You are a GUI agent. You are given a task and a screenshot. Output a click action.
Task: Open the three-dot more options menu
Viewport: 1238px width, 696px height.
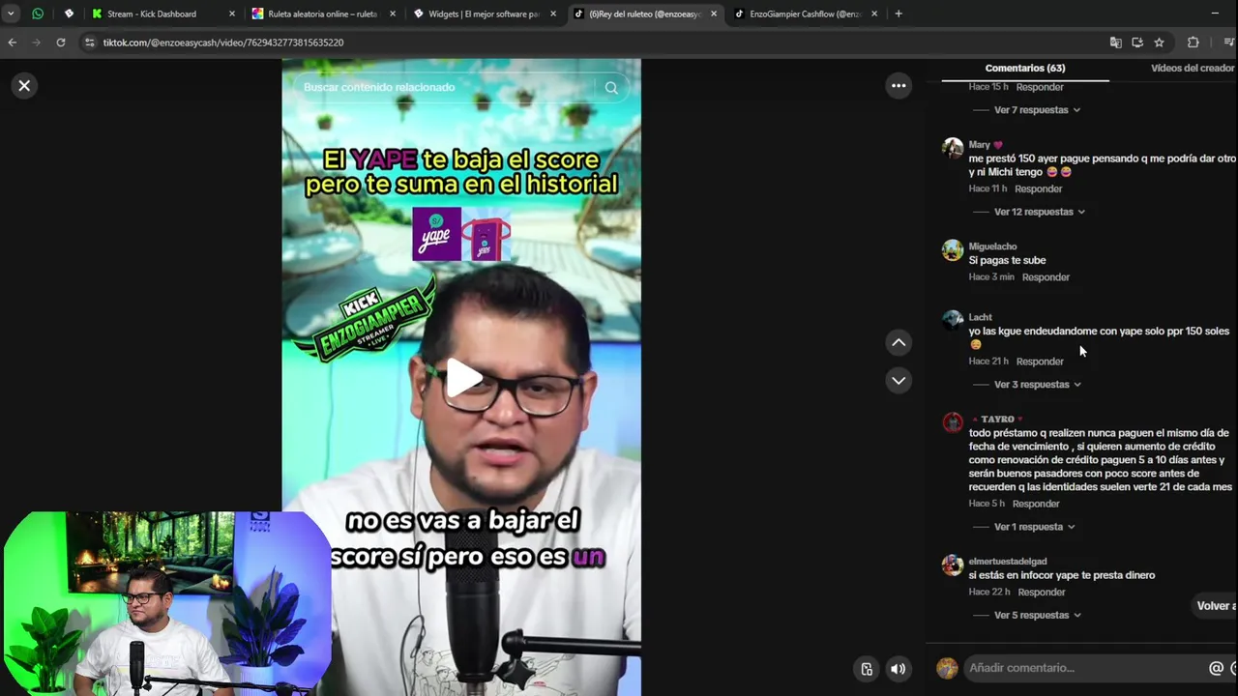click(899, 86)
